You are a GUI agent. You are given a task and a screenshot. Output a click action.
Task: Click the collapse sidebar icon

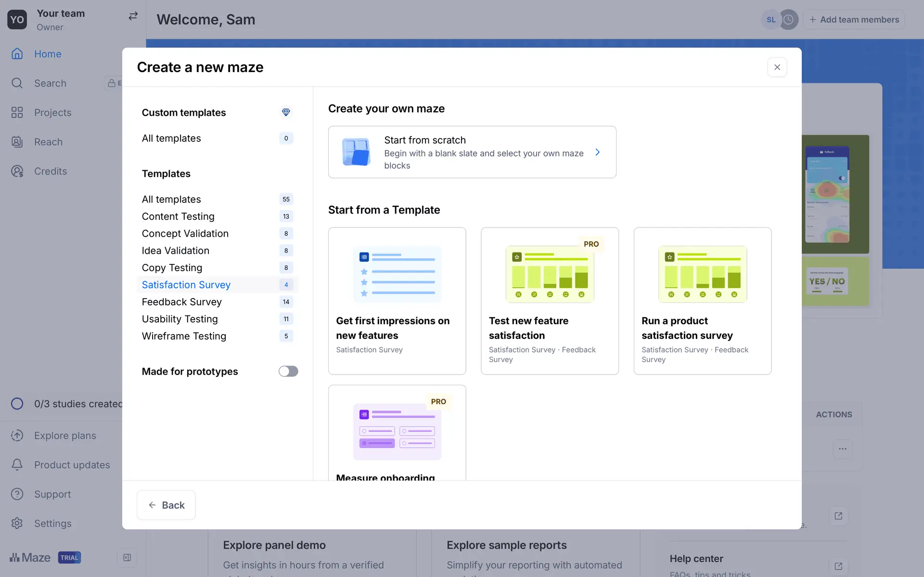(x=127, y=558)
